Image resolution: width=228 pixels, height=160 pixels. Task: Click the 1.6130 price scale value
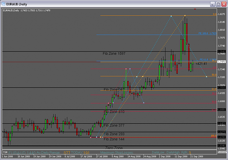[221, 141]
